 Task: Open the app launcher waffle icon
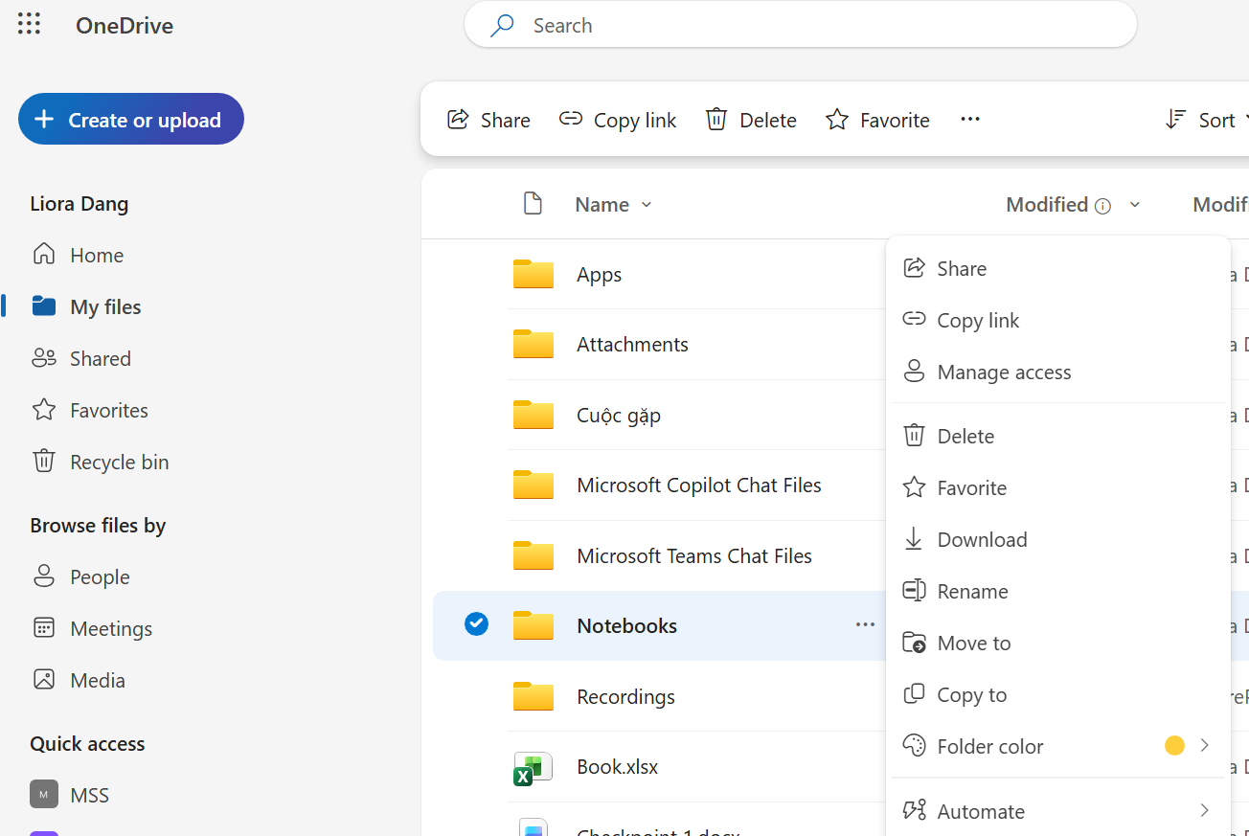[x=29, y=25]
